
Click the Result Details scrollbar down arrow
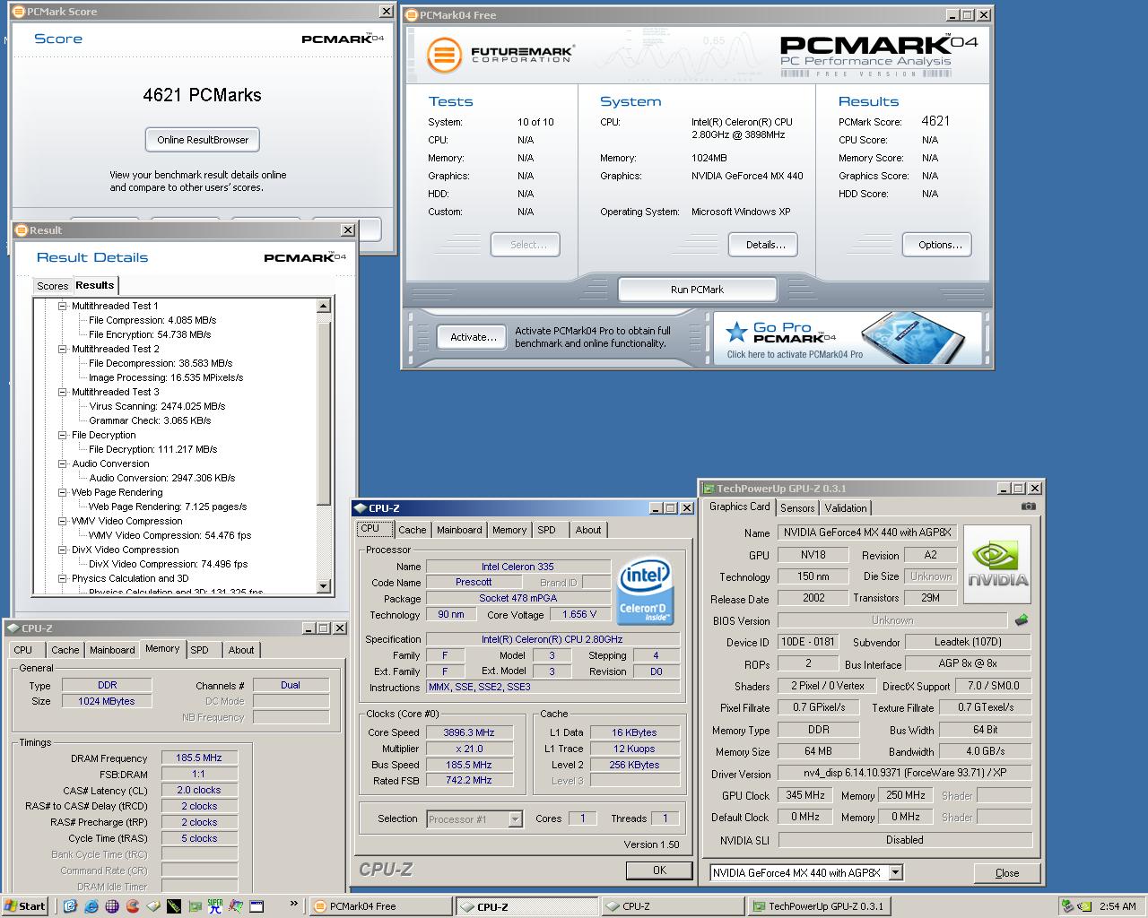[x=324, y=586]
